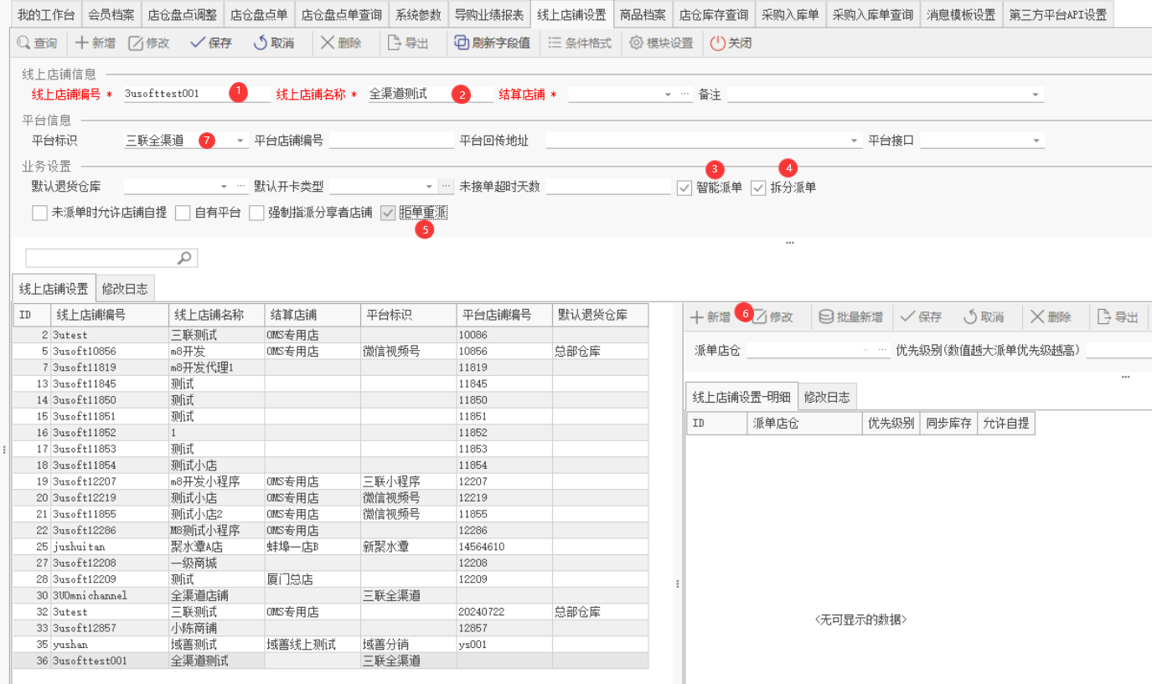Select the row 3UOmnichannel
Screen dimensions: 1152x684
point(331,595)
